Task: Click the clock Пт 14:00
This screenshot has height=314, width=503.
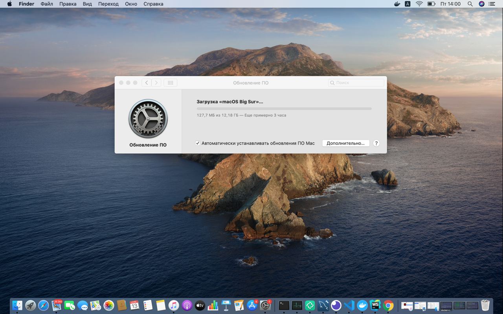Action: click(x=450, y=4)
